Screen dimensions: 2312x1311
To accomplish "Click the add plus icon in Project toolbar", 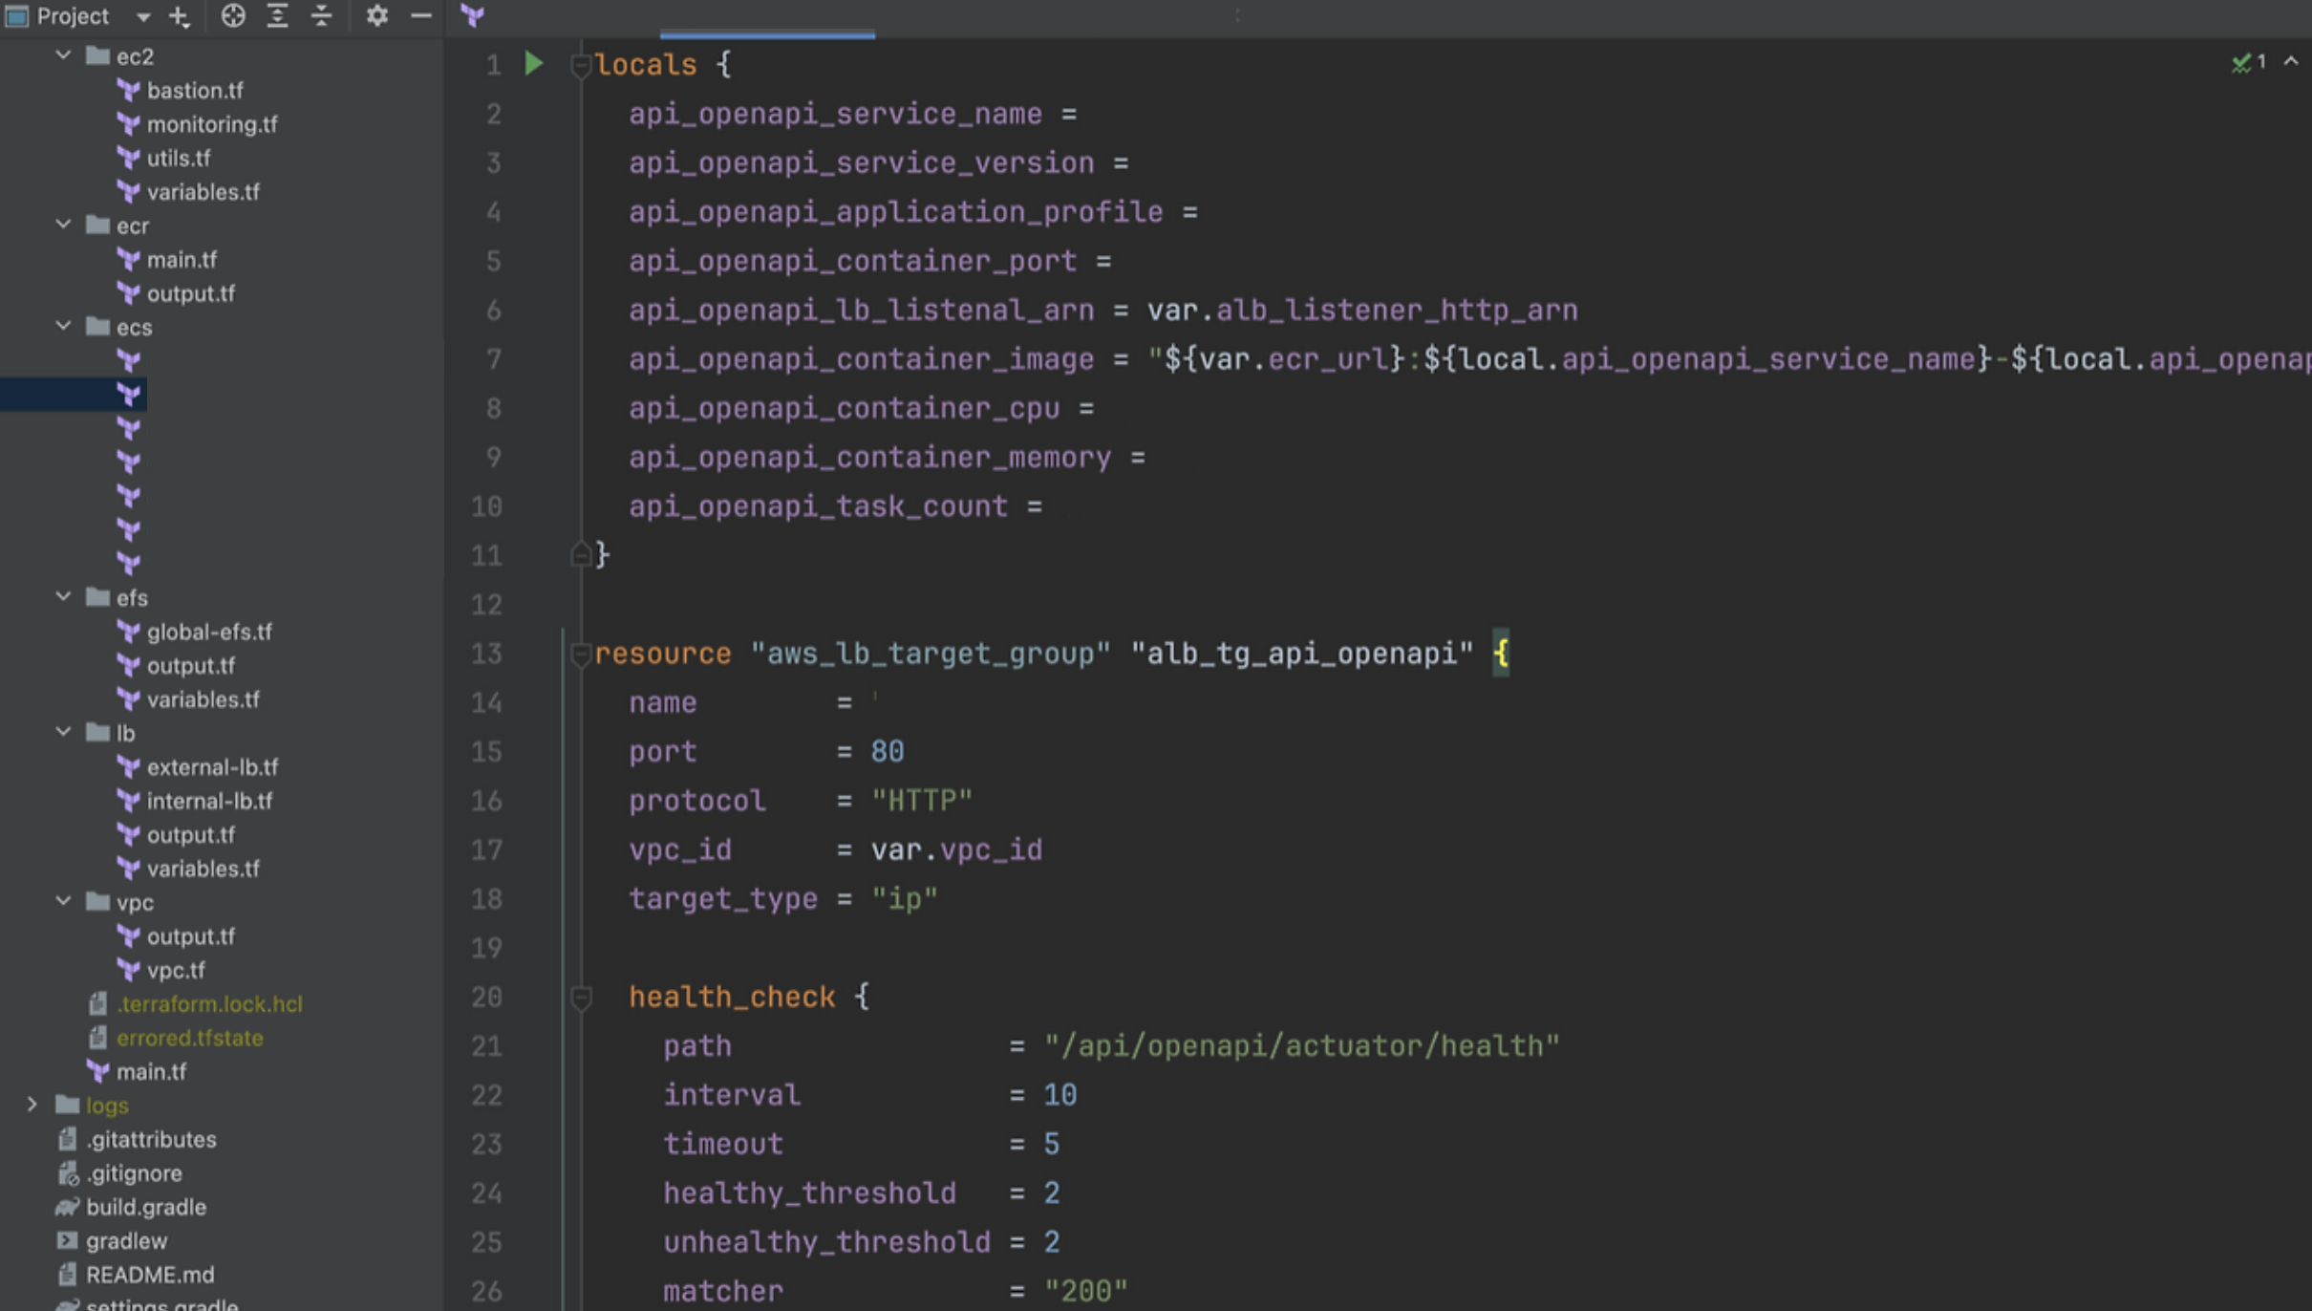I will pos(180,15).
